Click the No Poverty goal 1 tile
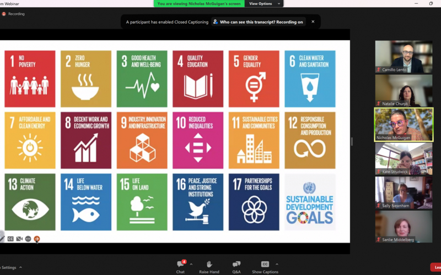Screen dimensions: 441x275 30,79
